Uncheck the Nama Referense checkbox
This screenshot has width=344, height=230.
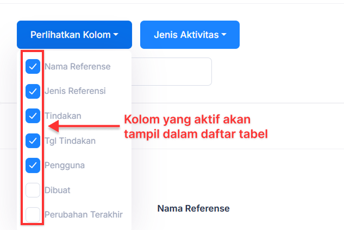click(x=33, y=67)
